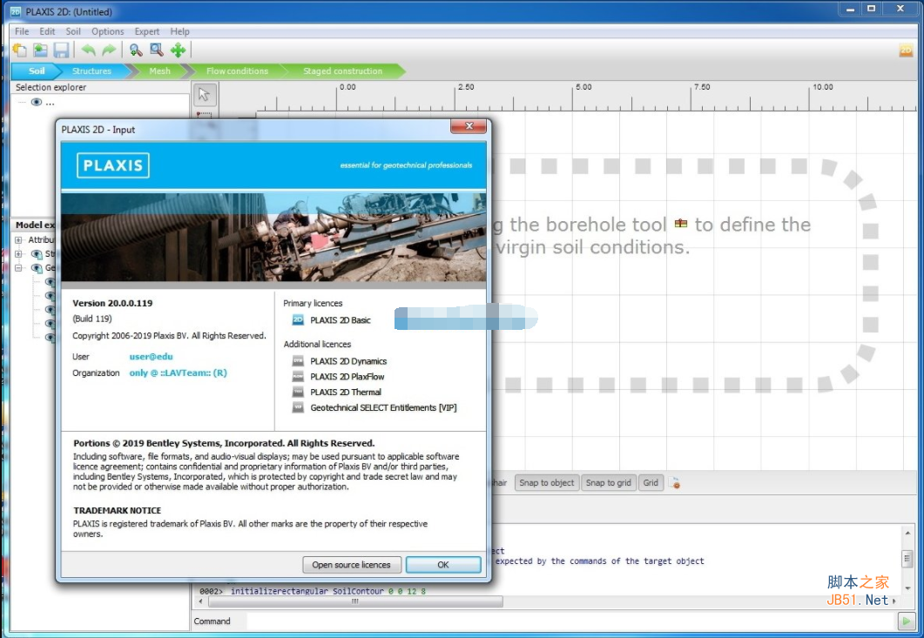This screenshot has width=924, height=638.
Task: Click the PLAXIS 2D Basic licence icon
Action: coord(298,320)
